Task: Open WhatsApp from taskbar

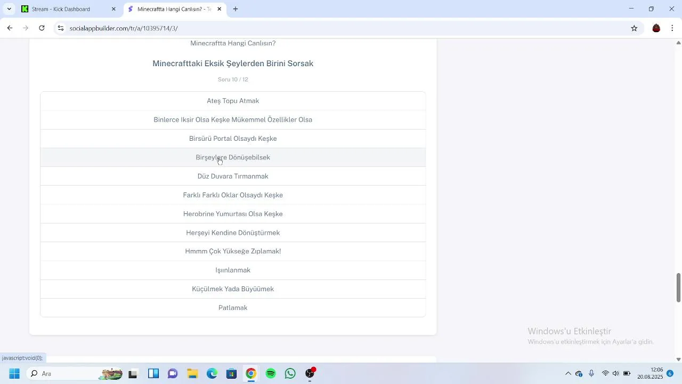Action: coord(290,373)
